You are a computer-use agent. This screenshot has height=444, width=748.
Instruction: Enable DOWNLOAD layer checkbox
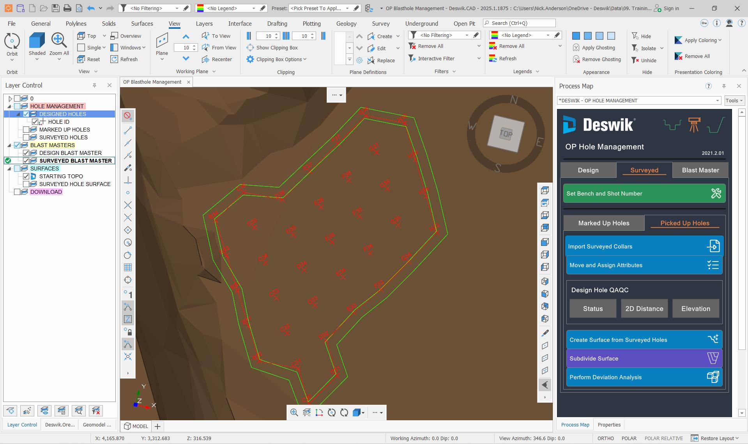point(17,192)
